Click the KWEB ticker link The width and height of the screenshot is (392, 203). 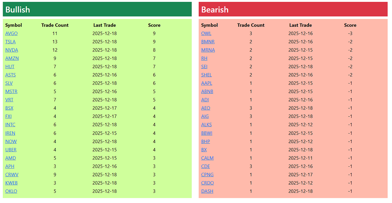pyautogui.click(x=12, y=183)
